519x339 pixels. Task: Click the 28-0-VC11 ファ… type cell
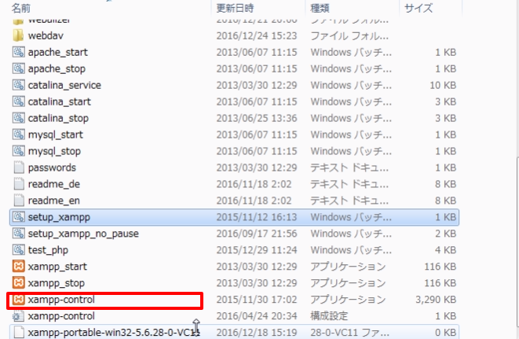pyautogui.click(x=349, y=333)
